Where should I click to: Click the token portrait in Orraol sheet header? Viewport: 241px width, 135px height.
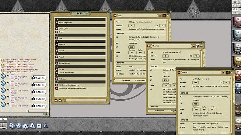click(228, 72)
